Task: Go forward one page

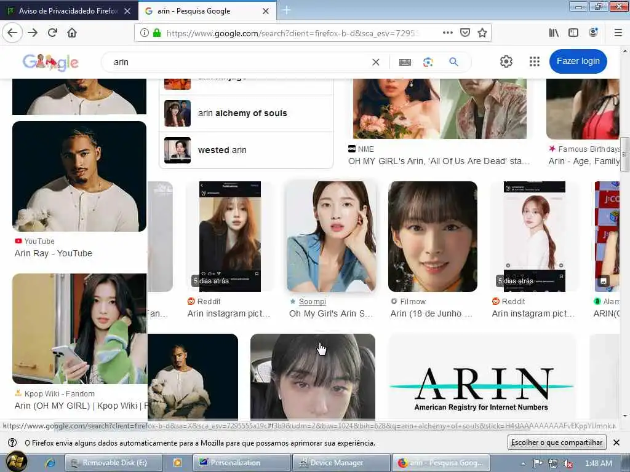Action: [x=33, y=33]
